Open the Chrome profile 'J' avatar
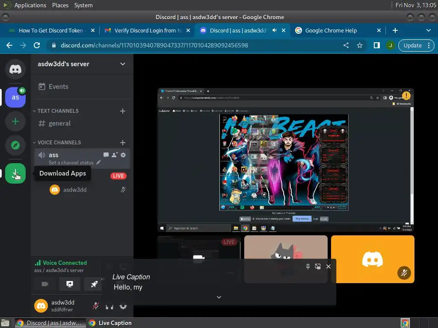Viewport: 438px width, 328px height. click(x=390, y=45)
